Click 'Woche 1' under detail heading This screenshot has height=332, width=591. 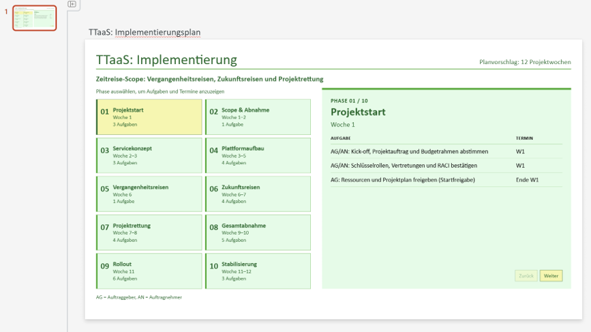343,124
